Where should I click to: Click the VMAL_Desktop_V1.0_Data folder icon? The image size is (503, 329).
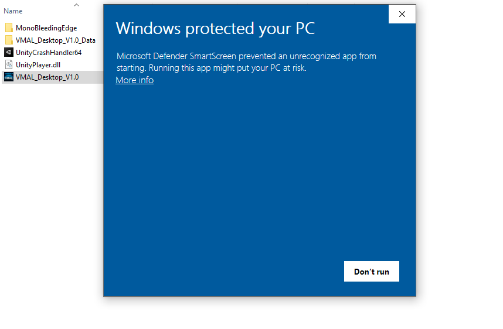click(9, 40)
